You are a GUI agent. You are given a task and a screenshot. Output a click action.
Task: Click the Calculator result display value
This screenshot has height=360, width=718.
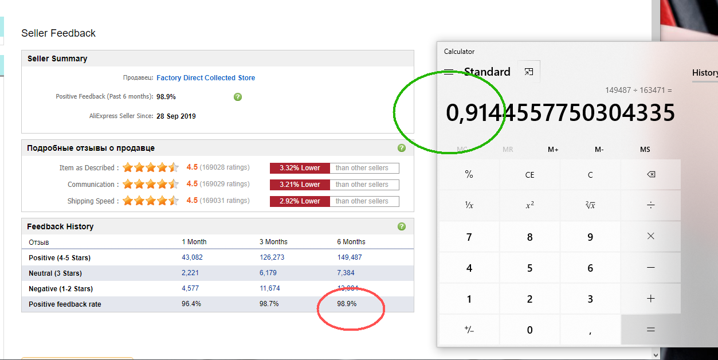pyautogui.click(x=560, y=113)
